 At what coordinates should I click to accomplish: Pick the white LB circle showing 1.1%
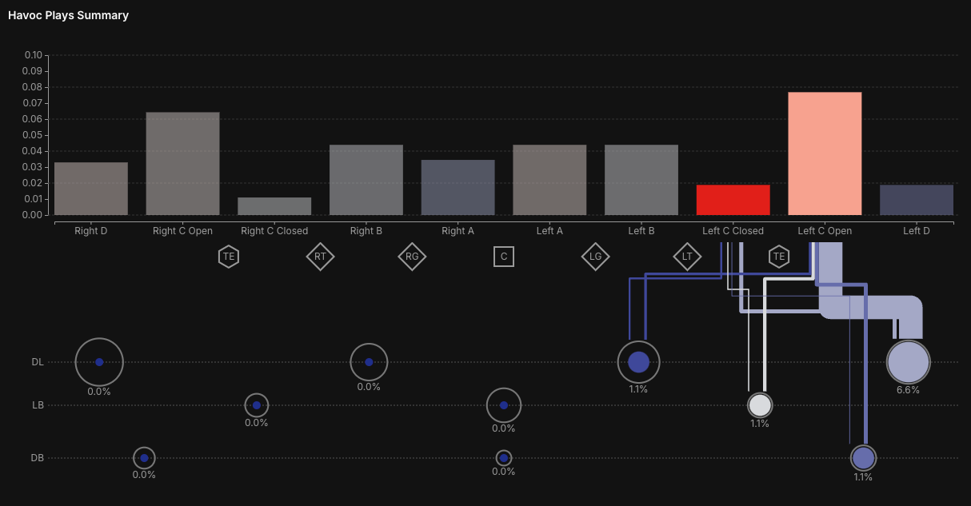click(x=760, y=405)
